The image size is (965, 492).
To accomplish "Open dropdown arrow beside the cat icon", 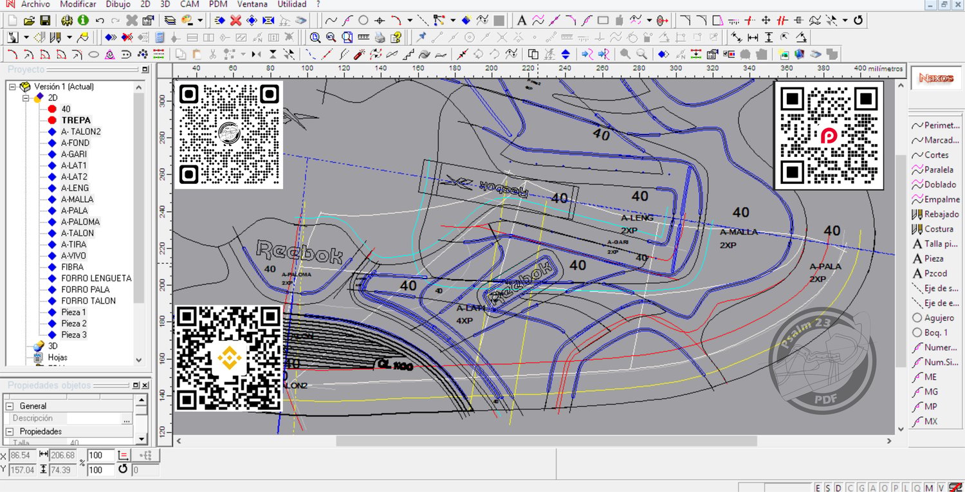I will pyautogui.click(x=26, y=37).
